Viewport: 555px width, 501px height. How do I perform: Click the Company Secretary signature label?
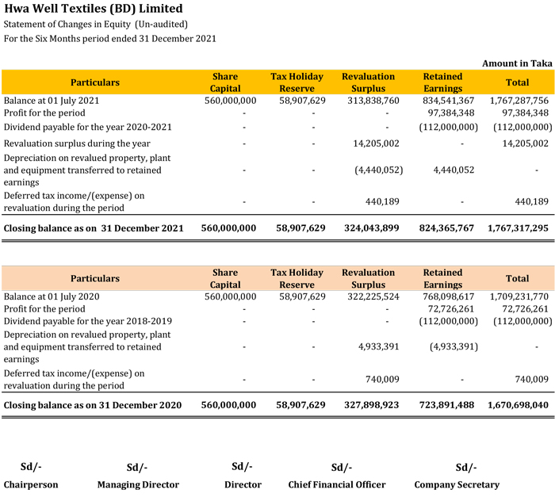coord(457,484)
